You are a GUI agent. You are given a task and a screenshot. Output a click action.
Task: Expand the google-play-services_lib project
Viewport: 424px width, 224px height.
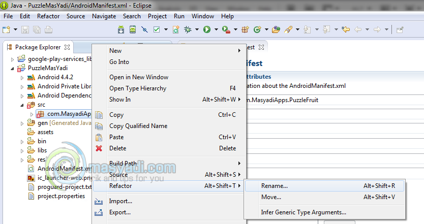(x=12, y=59)
